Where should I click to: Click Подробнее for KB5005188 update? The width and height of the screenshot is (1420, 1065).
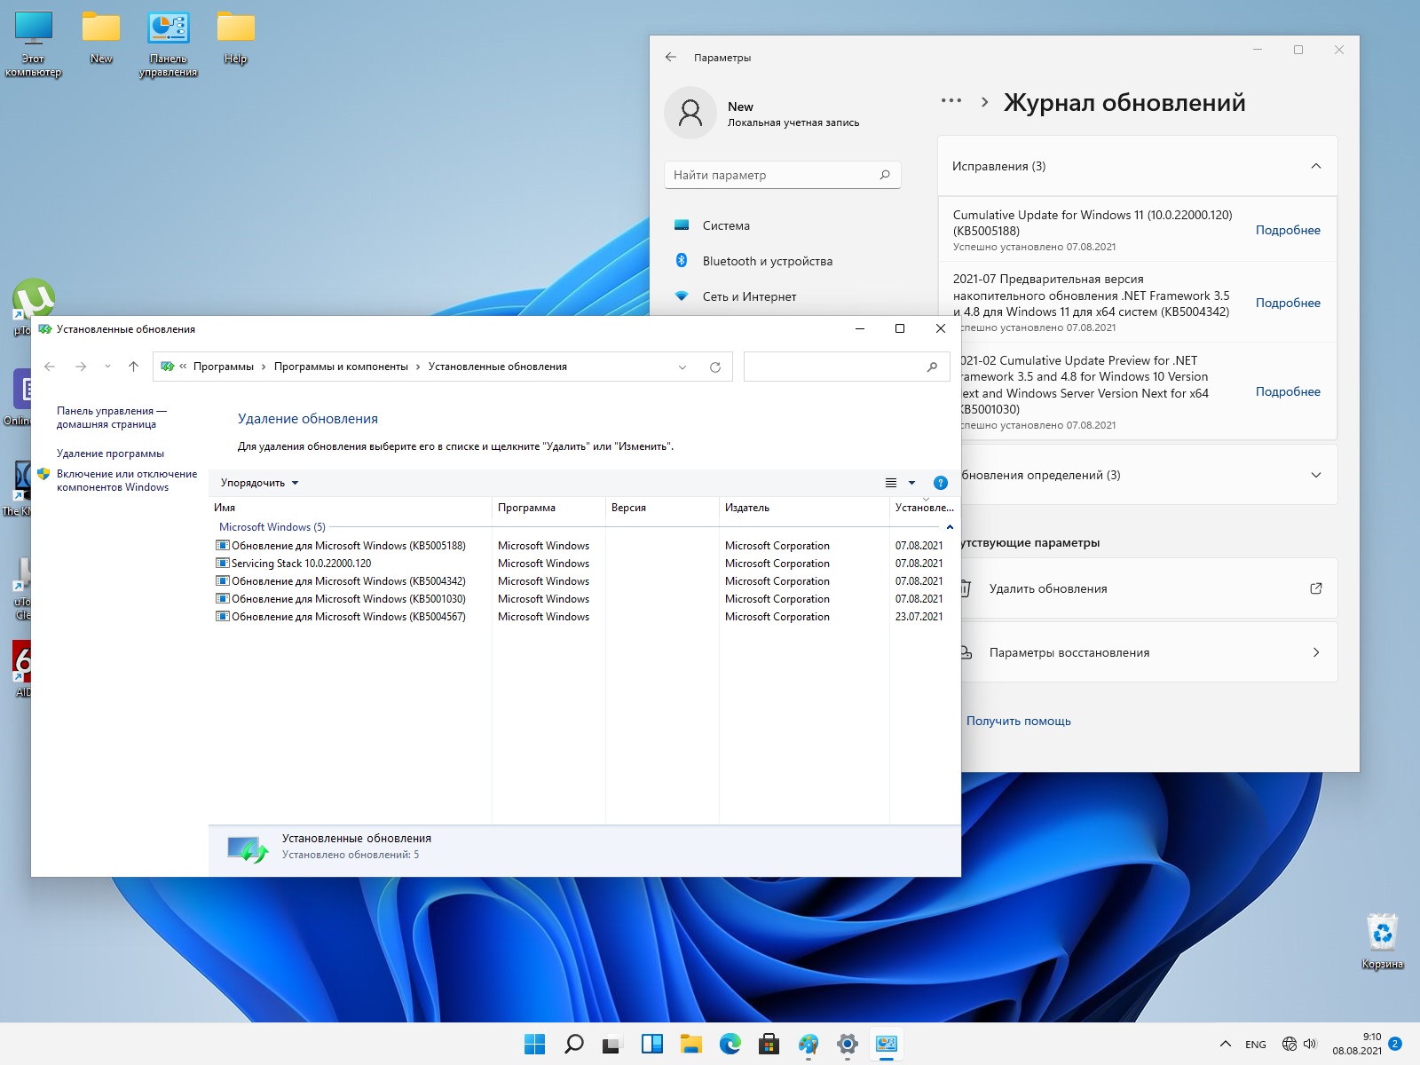pos(1288,230)
